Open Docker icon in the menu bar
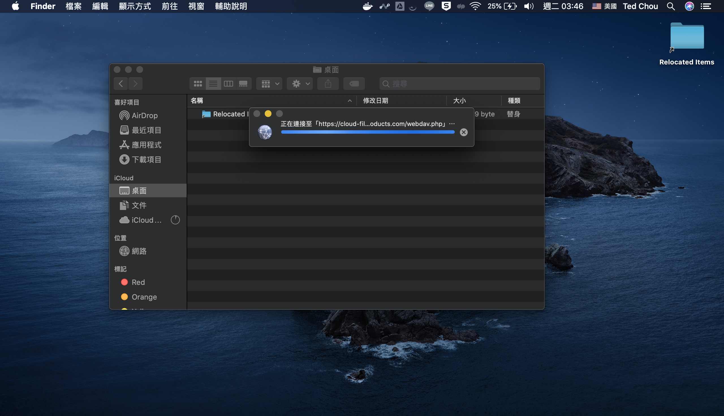The width and height of the screenshot is (724, 416). [367, 6]
